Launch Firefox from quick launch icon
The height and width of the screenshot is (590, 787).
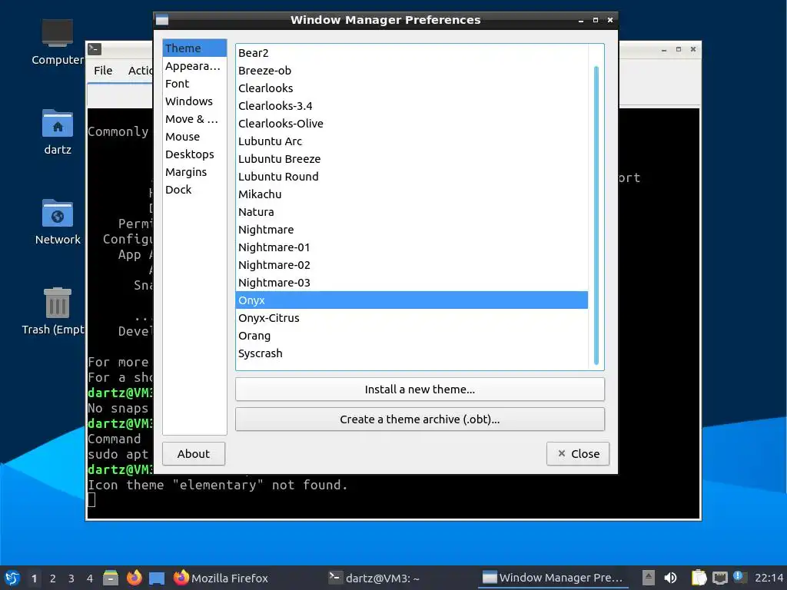tap(134, 578)
